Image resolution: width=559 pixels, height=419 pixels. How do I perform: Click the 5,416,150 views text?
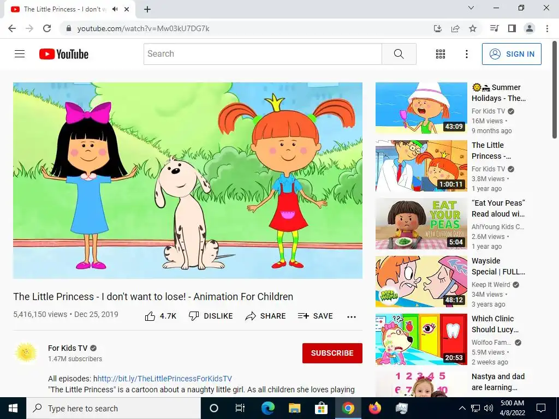[40, 315]
